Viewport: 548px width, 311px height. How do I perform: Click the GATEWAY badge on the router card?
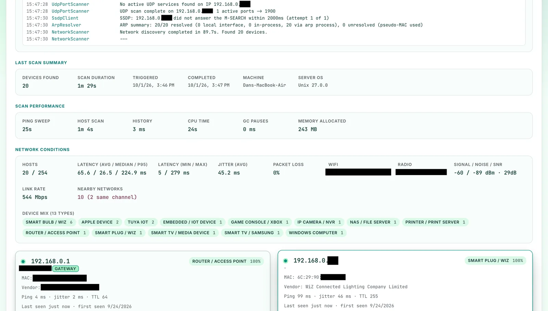click(x=65, y=269)
